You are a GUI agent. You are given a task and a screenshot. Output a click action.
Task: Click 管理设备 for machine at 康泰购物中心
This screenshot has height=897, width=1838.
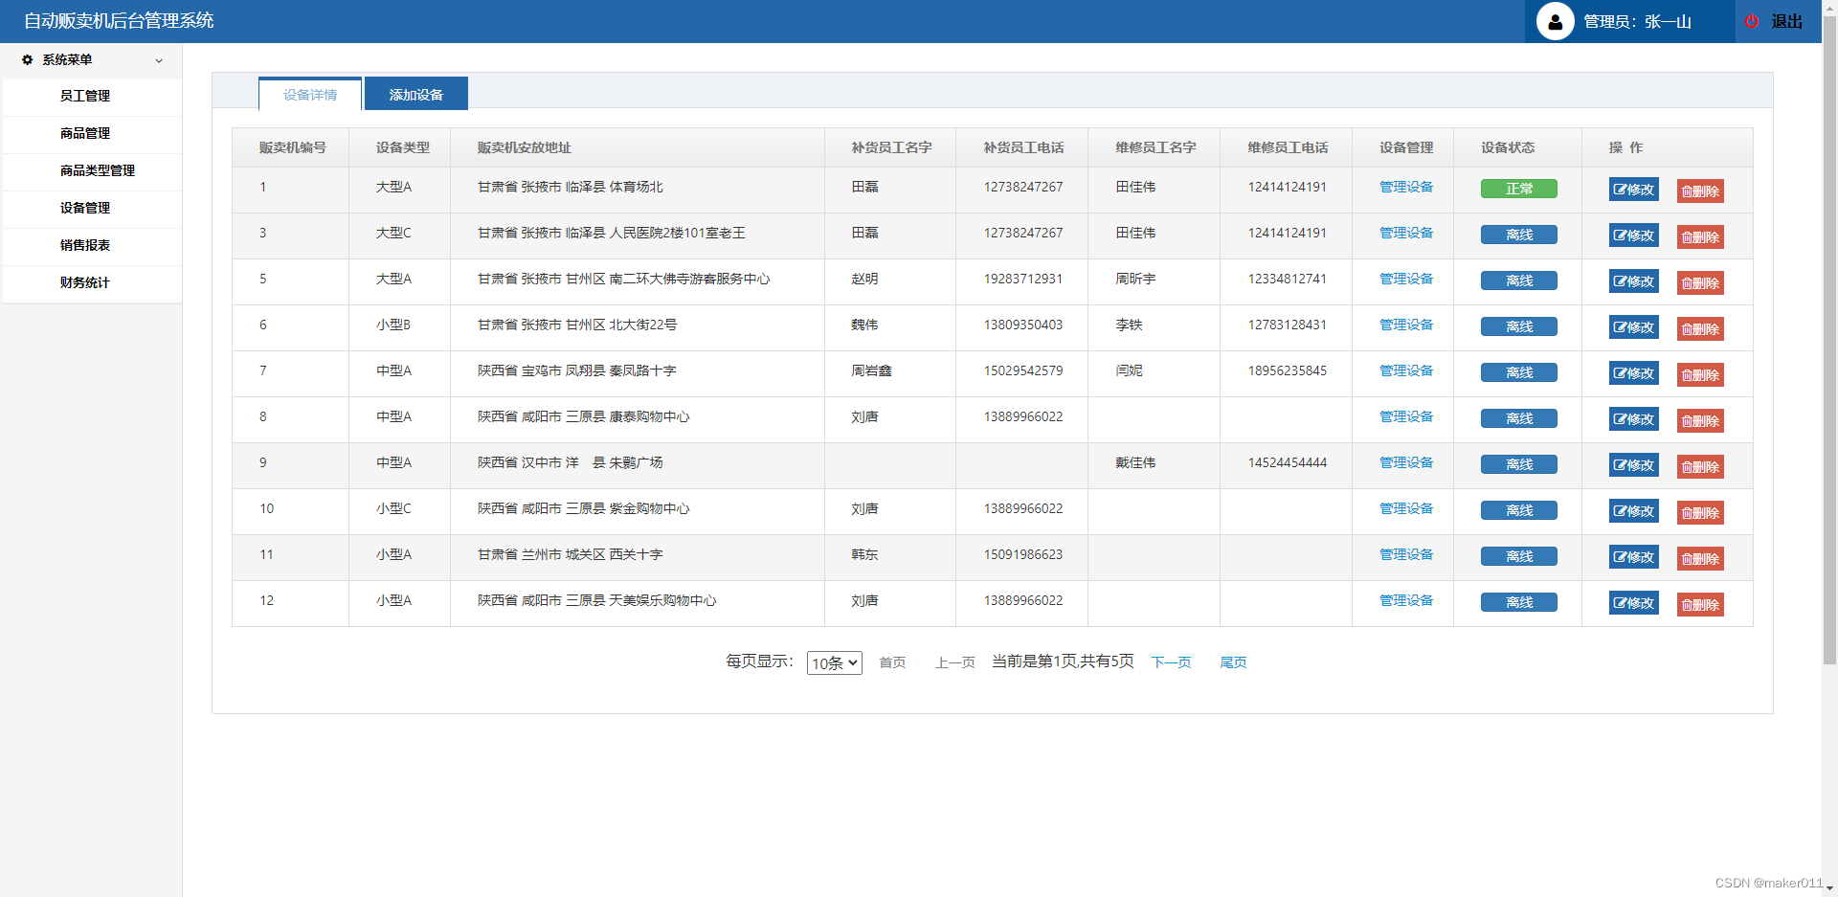tap(1406, 416)
